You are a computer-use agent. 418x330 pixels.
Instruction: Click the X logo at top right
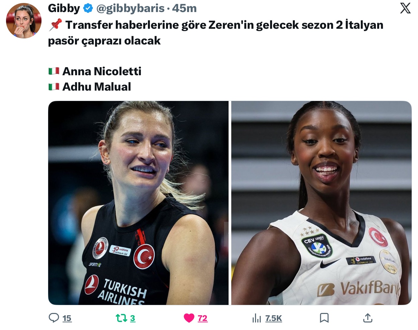(x=405, y=8)
